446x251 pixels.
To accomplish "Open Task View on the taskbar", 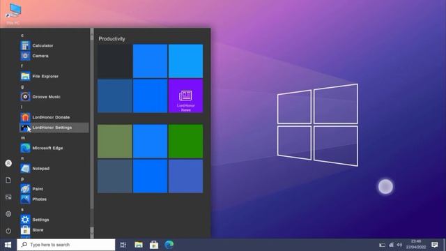I will [x=123, y=245].
